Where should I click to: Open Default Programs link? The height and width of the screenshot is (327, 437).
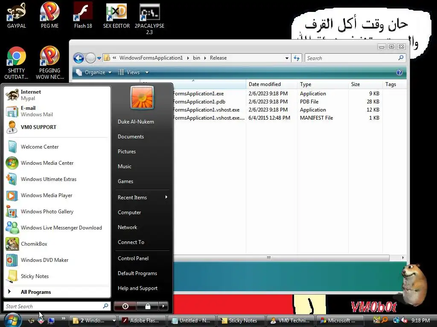point(143,273)
